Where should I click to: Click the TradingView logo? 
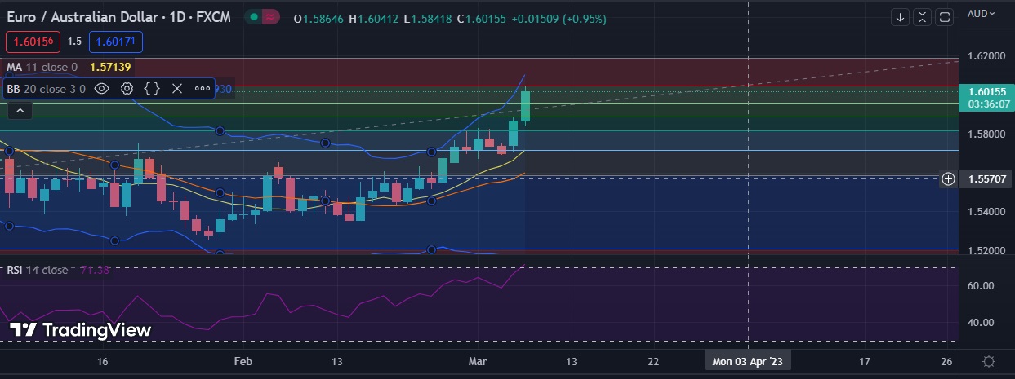[80, 330]
